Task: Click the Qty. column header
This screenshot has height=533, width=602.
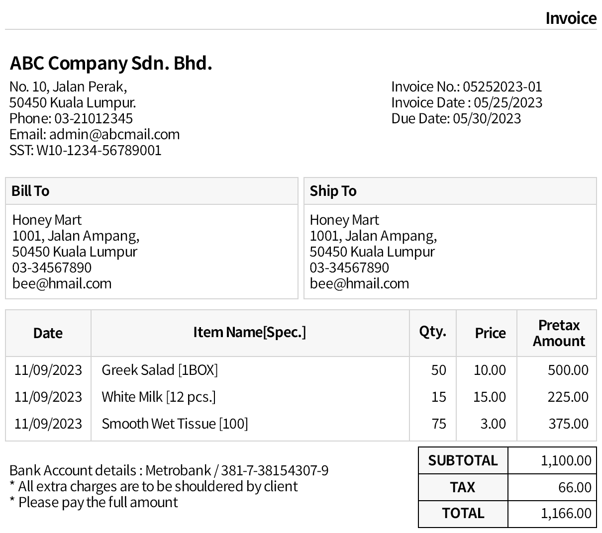Action: click(x=432, y=332)
